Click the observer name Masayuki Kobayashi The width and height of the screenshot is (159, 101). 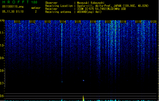(91, 3)
